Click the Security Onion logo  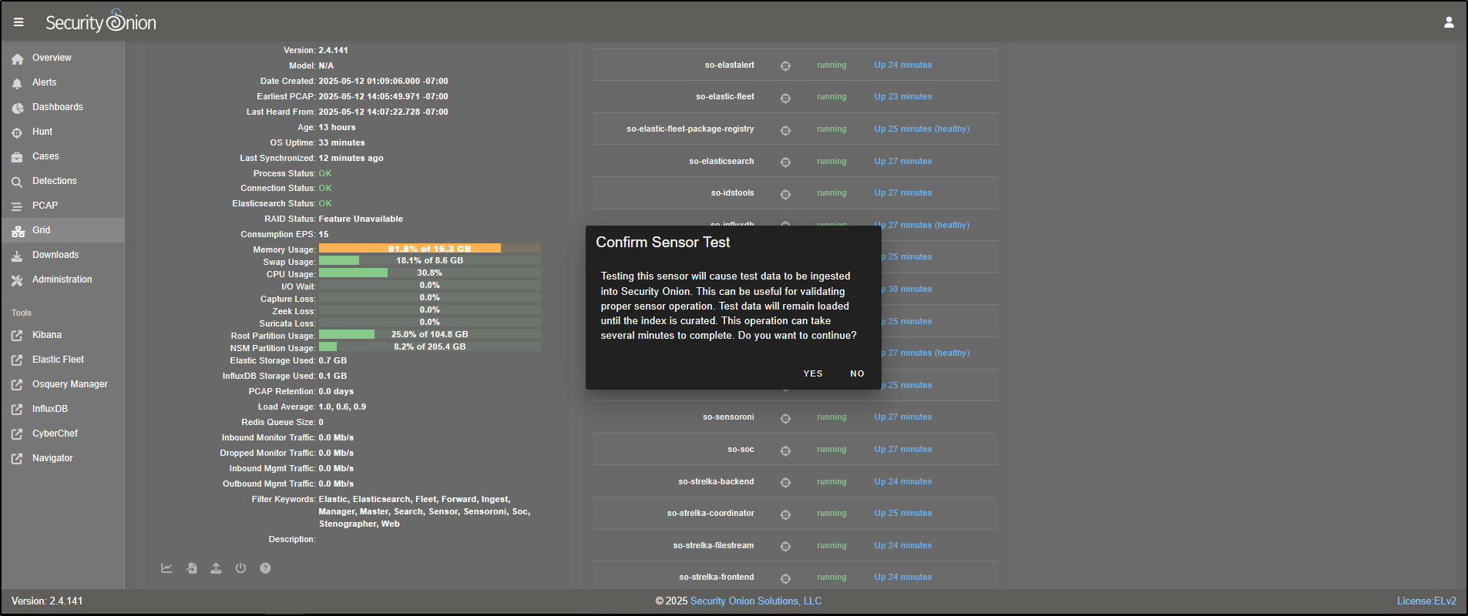tap(101, 22)
